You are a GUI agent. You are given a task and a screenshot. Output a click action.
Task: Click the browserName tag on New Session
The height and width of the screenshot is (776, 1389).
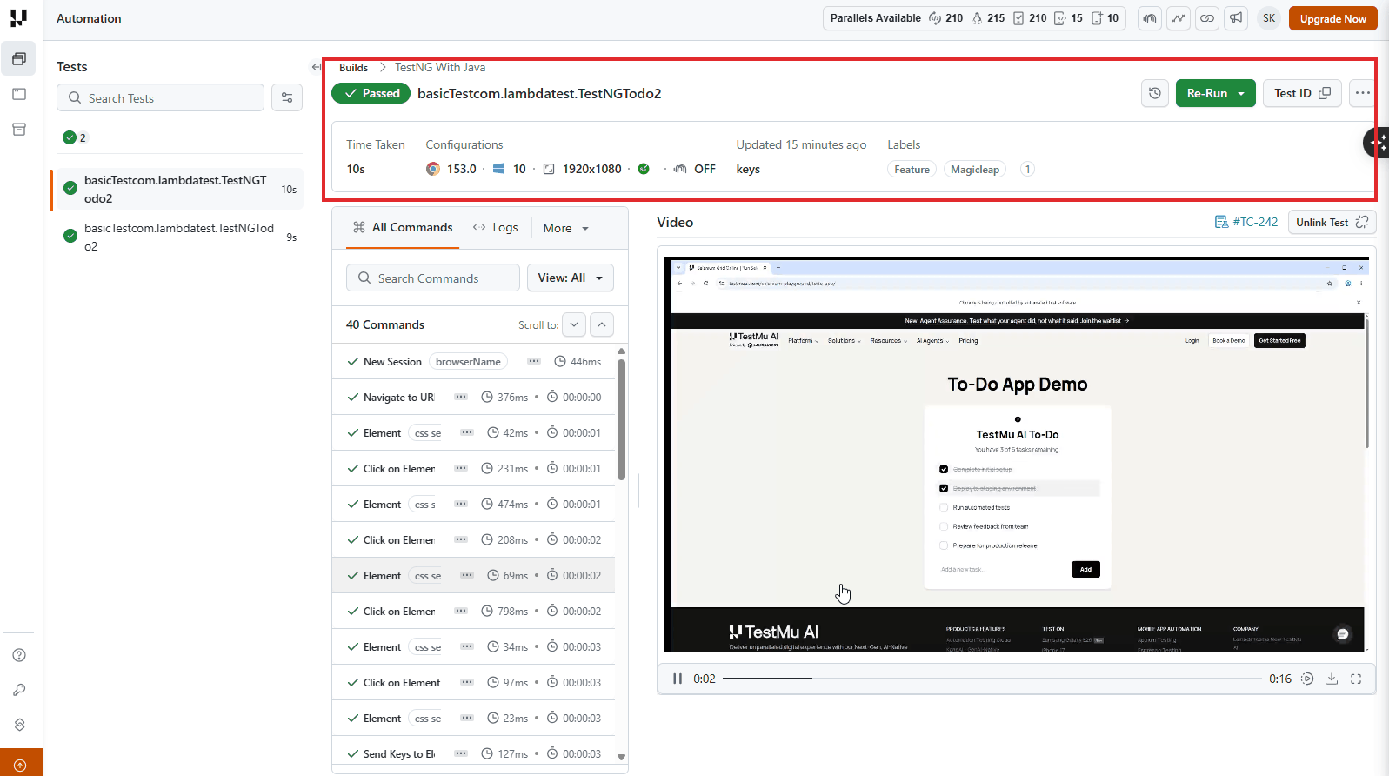coord(468,361)
